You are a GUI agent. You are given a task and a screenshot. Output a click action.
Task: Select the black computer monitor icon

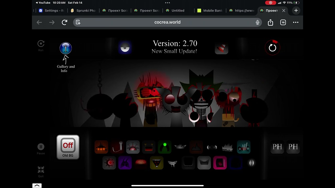[188, 163]
